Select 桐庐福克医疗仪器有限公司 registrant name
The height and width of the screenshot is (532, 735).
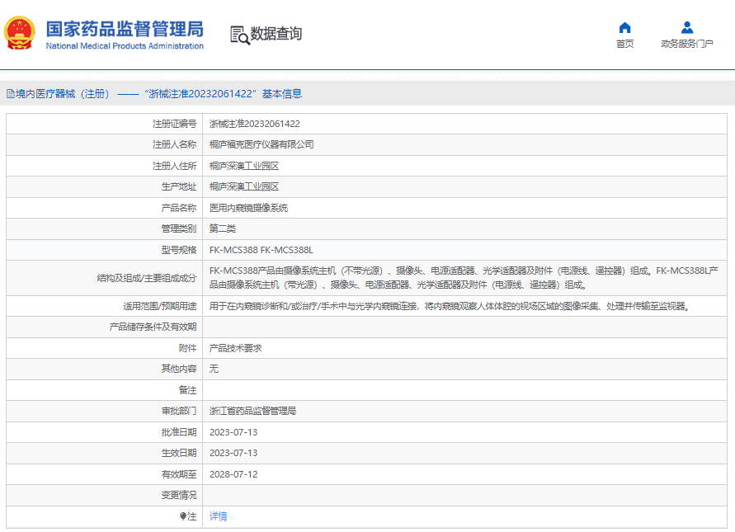261,144
